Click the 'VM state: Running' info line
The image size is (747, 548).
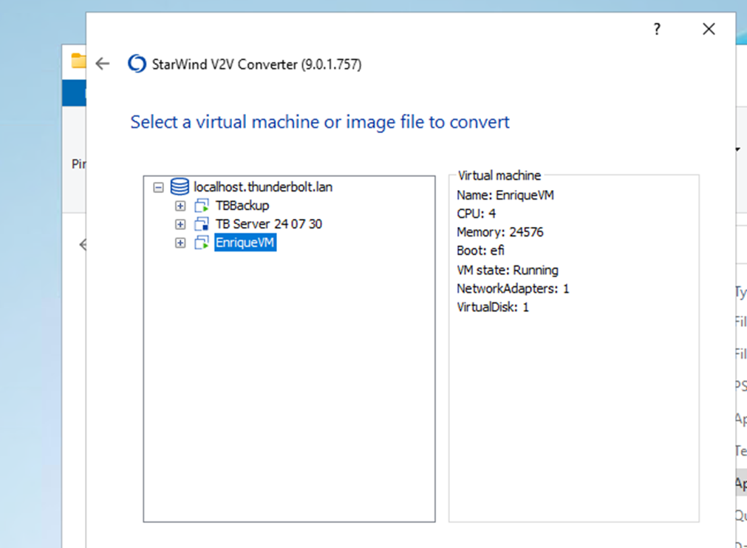(508, 270)
